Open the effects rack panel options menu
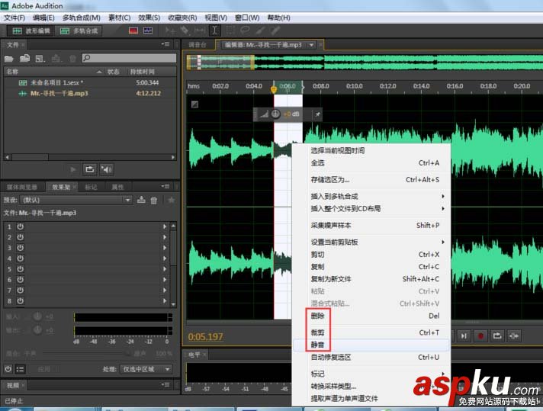 [x=165, y=187]
